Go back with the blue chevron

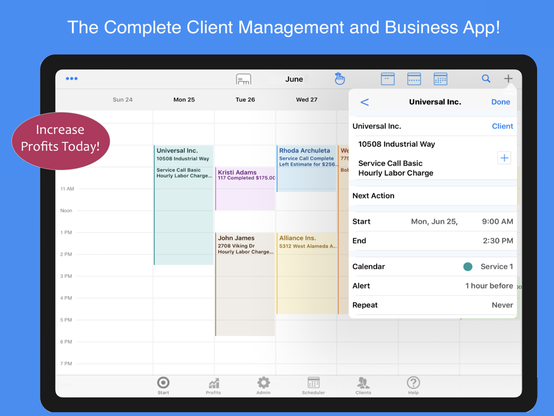365,102
